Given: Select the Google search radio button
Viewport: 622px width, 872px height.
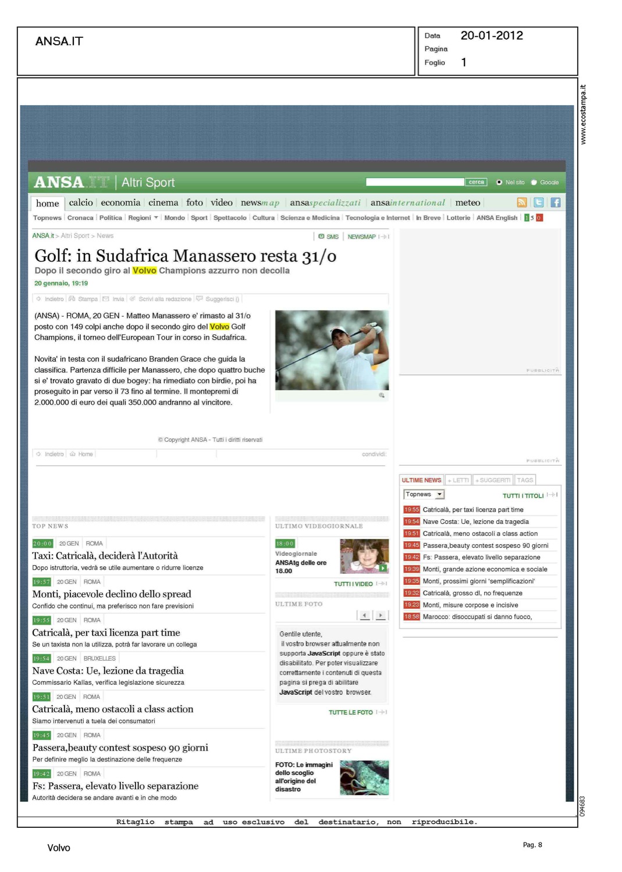Looking at the screenshot, I should 534,183.
